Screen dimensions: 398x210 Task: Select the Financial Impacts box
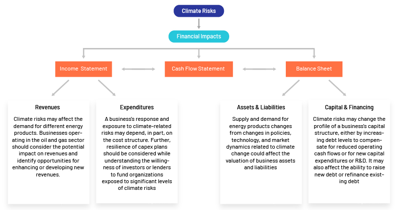199,36
